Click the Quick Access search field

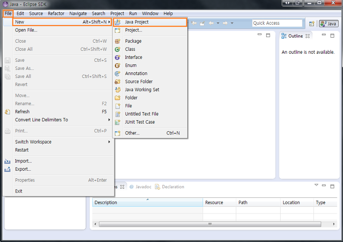coord(277,23)
